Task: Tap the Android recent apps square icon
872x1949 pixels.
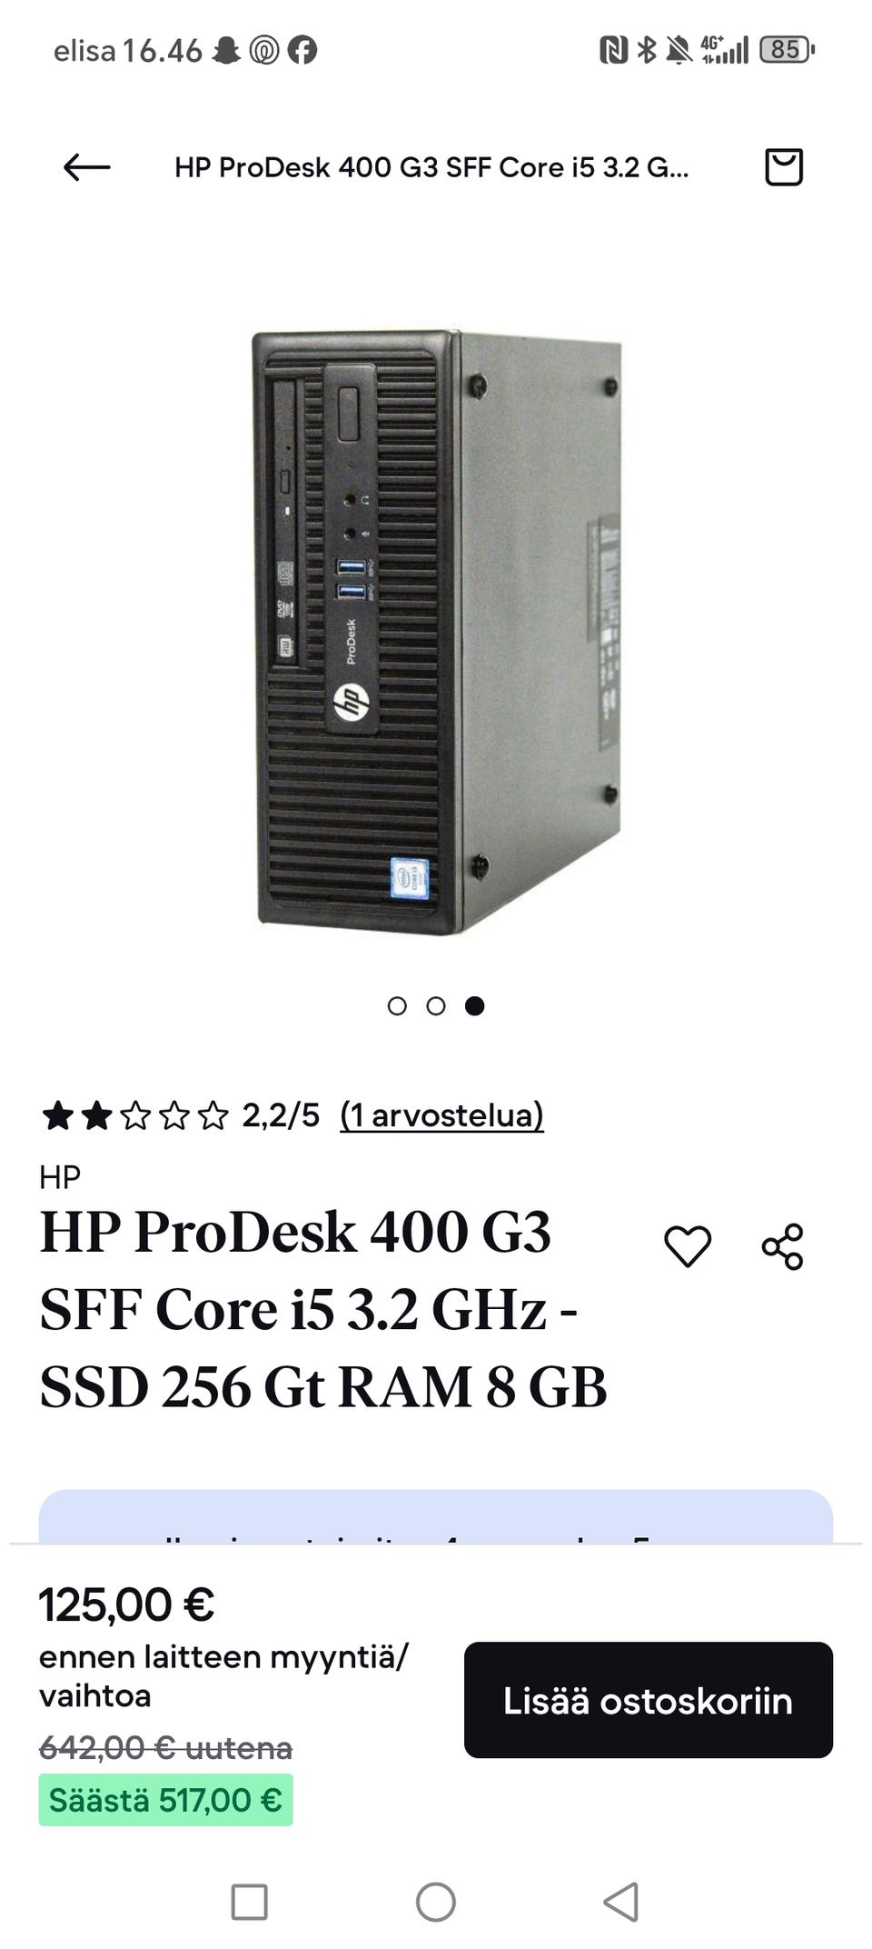Action: 250,1902
